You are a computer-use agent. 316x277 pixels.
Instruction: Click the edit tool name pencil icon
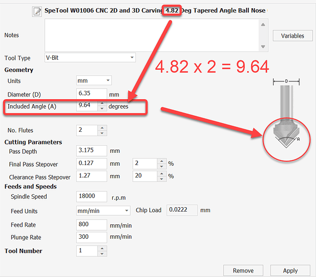37,11
